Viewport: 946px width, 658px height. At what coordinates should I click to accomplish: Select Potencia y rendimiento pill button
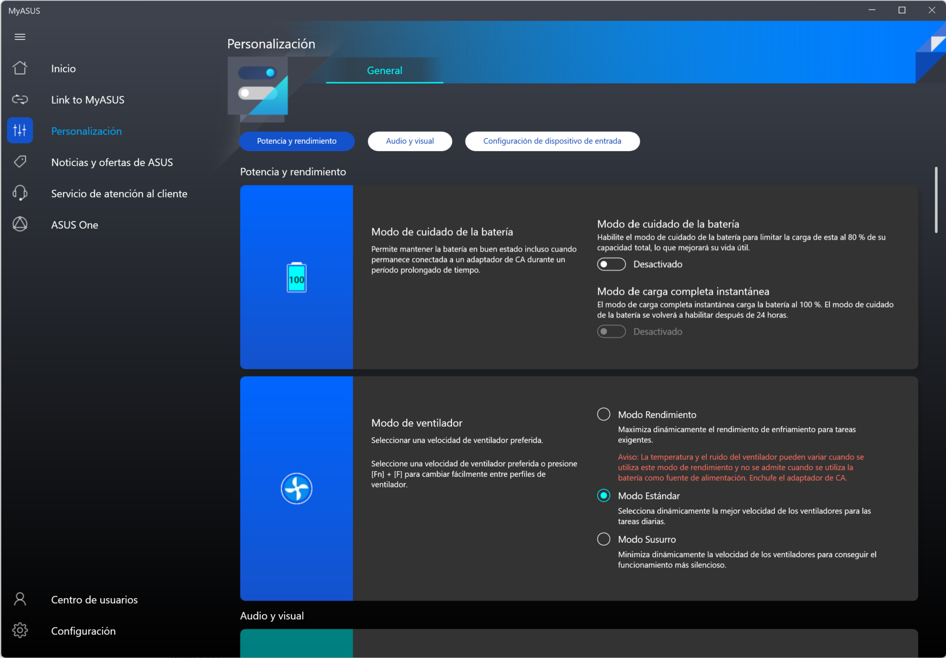[297, 141]
